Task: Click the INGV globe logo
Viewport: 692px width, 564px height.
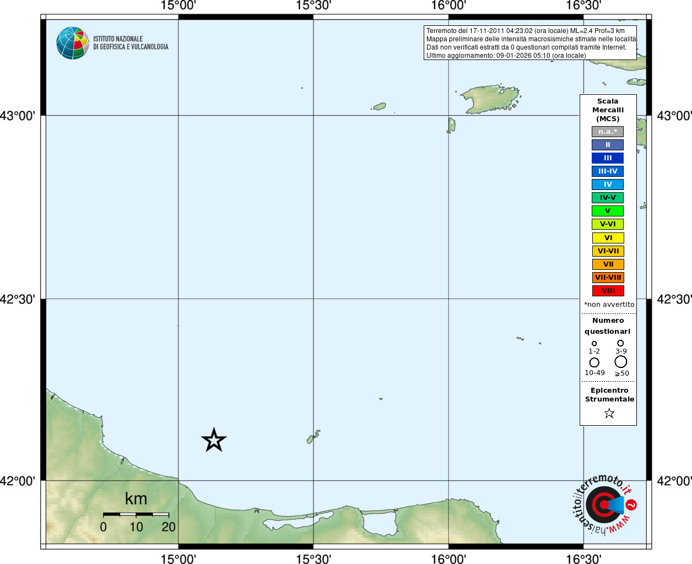Action: tap(73, 43)
